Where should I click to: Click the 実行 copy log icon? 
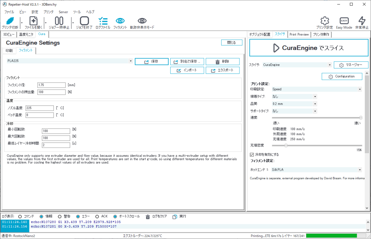coord(175,217)
